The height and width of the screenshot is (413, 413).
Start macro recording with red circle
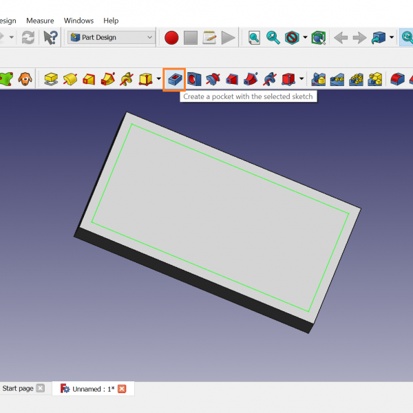[x=171, y=38]
